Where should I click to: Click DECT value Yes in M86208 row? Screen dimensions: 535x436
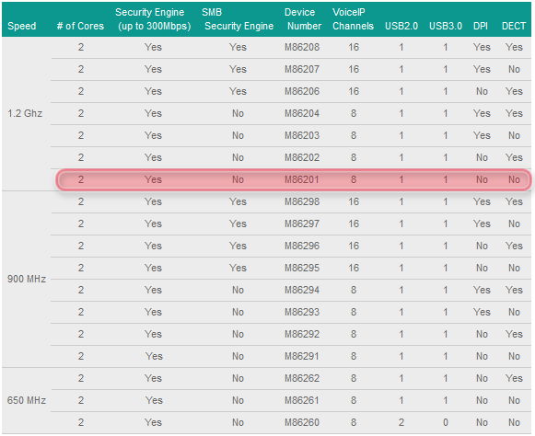tap(514, 47)
